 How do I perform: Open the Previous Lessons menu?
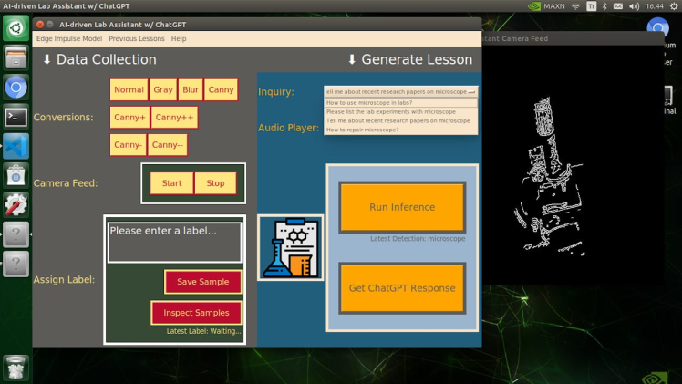coord(137,38)
